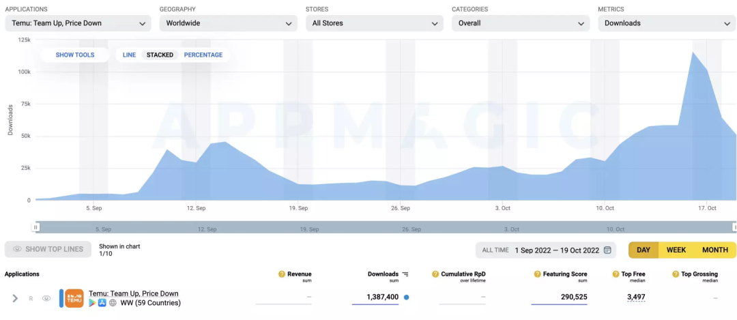Click the Cumulative RpD help icon
Image resolution: width=737 pixels, height=320 pixels.
(x=435, y=274)
